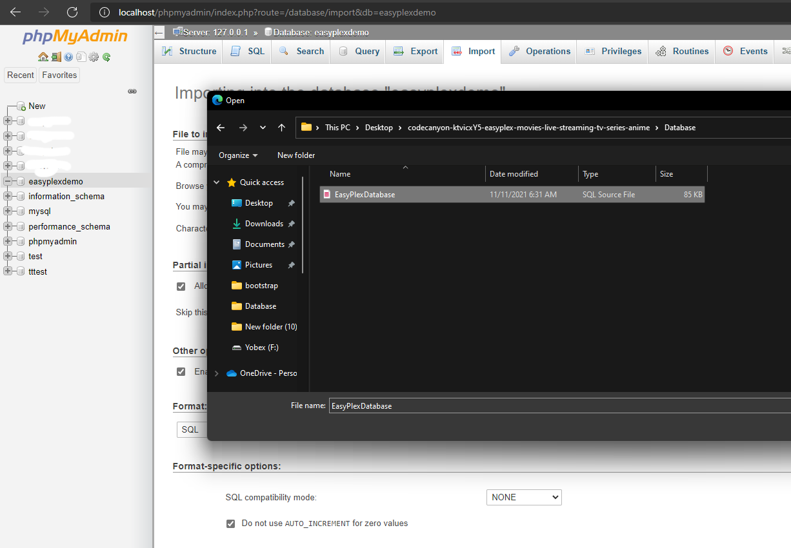The width and height of the screenshot is (791, 548).
Task: Navigate up one level in the Open dialog
Action: (281, 127)
